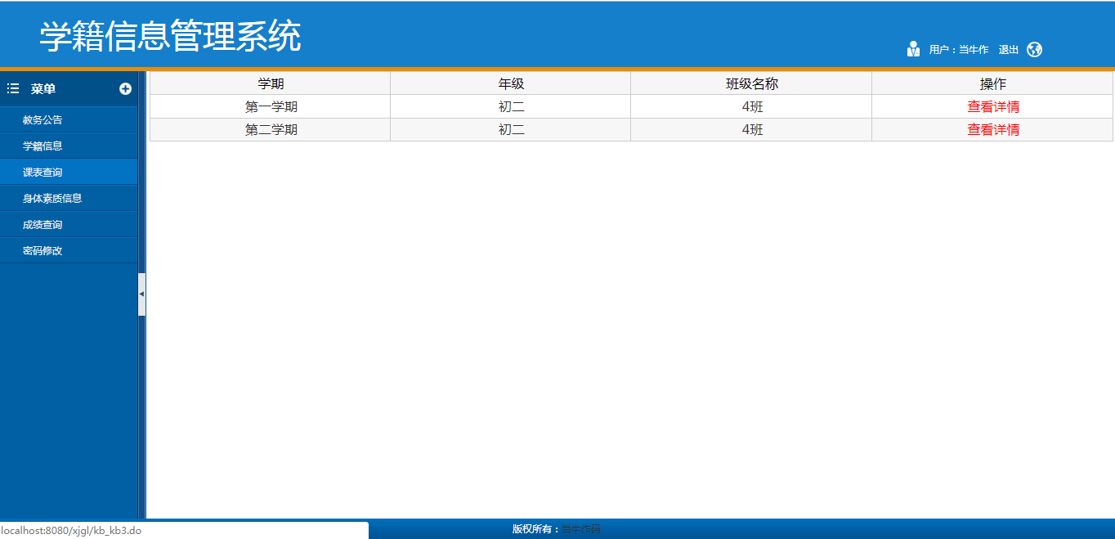Click 4班 in the 第二学期 row
The width and height of the screenshot is (1115, 539).
[751, 129]
